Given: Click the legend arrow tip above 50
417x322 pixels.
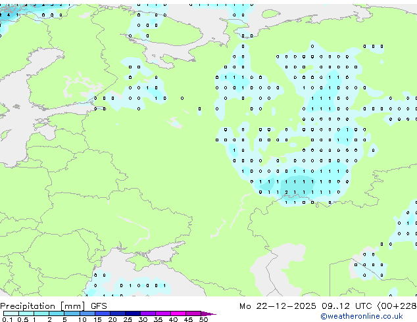Looking at the screenshot, I should (208, 313).
